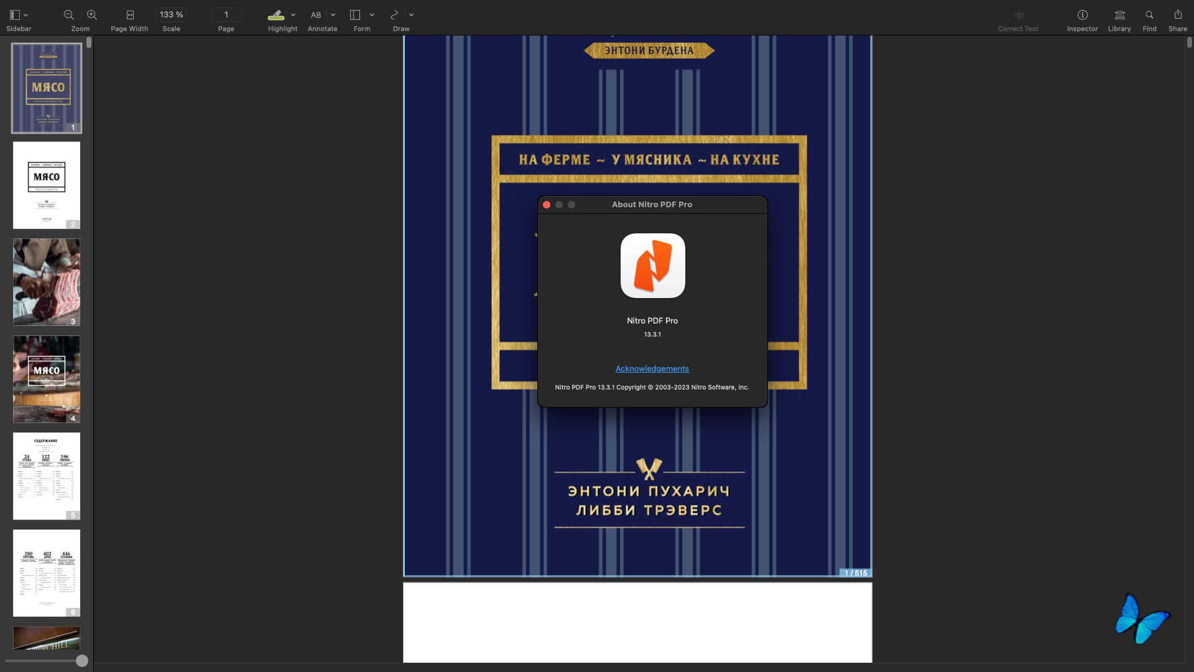
Task: Click the Share icon
Action: click(x=1178, y=15)
